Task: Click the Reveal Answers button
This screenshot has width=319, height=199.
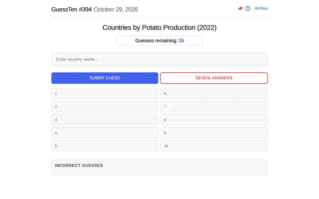Action: (x=214, y=78)
